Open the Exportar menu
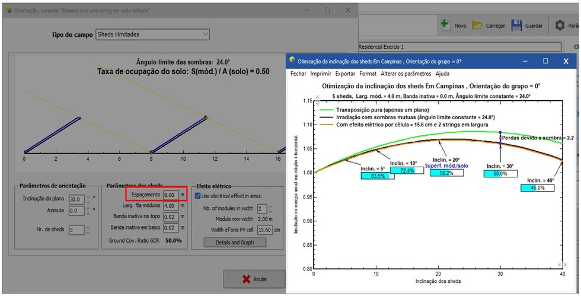This screenshot has width=581, height=296. tap(345, 74)
